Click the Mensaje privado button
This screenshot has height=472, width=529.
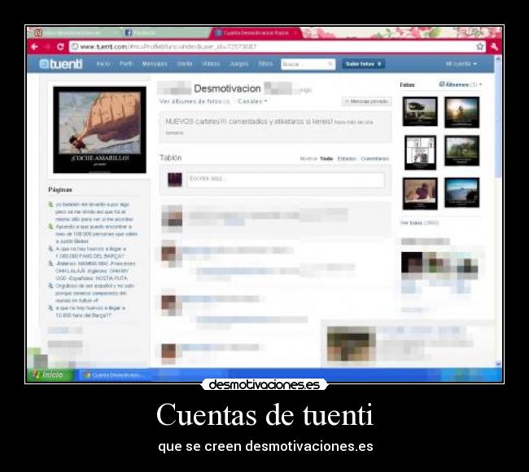(x=367, y=102)
